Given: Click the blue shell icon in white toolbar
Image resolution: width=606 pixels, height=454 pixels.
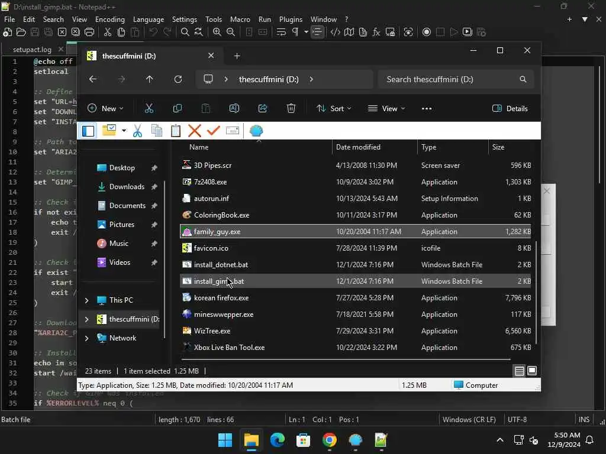Looking at the screenshot, I should coord(256,131).
